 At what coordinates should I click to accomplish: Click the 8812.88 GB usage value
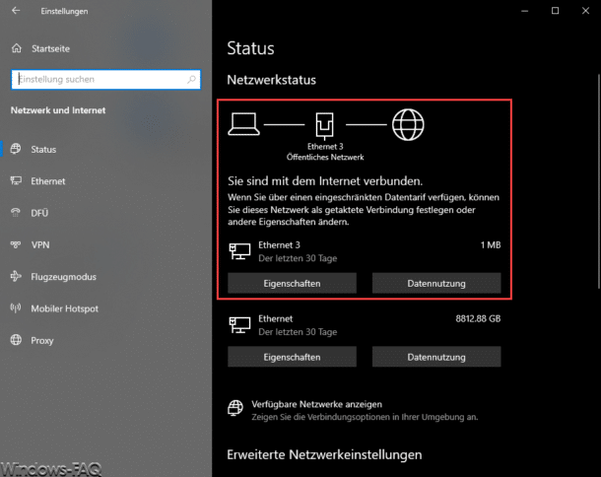point(478,318)
